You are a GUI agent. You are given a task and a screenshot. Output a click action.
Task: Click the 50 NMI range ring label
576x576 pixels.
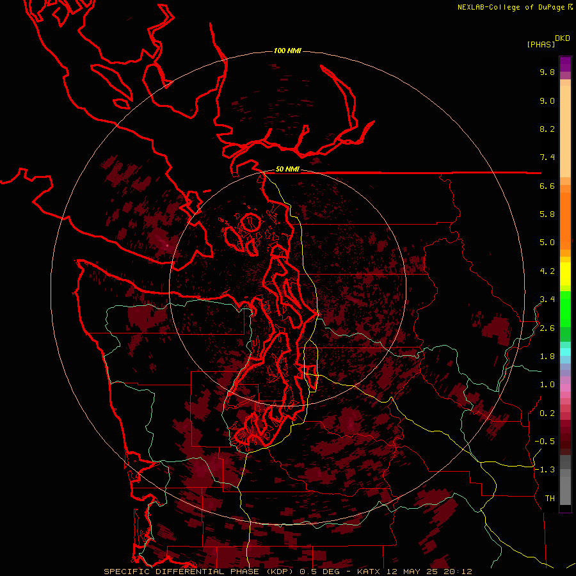(x=287, y=170)
